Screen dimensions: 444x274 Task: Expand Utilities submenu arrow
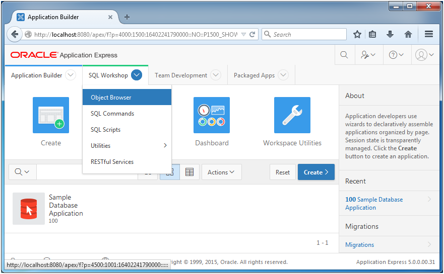(165, 145)
